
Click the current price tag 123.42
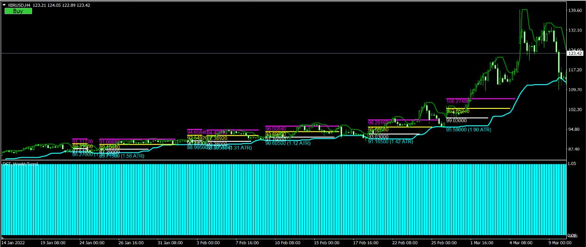575,54
